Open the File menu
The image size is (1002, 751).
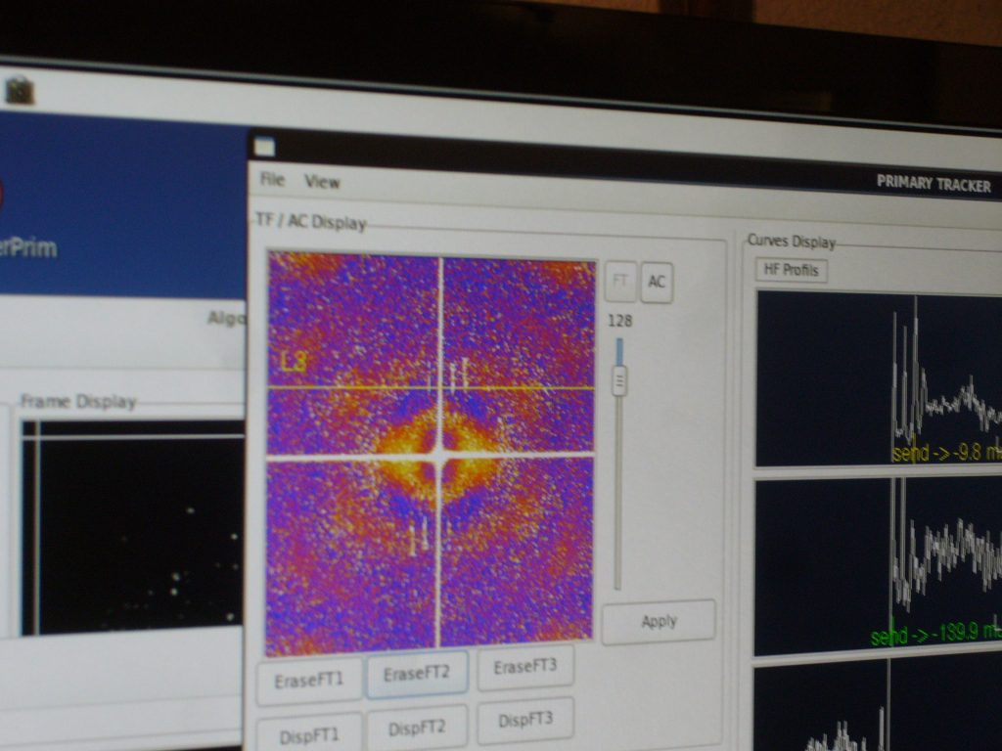coord(272,180)
